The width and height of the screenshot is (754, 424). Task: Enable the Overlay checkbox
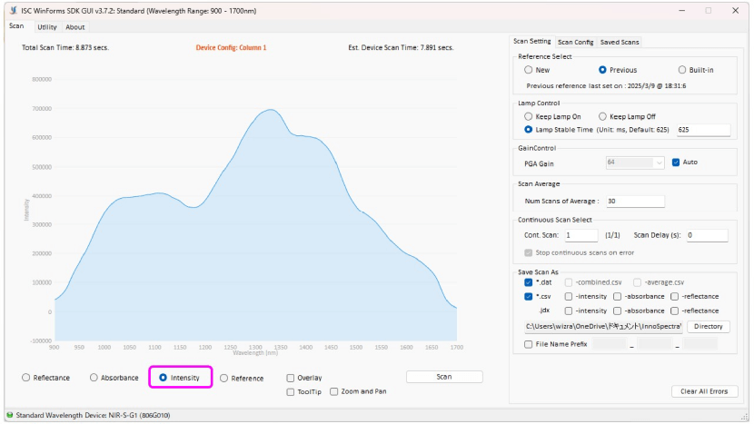[x=291, y=378]
